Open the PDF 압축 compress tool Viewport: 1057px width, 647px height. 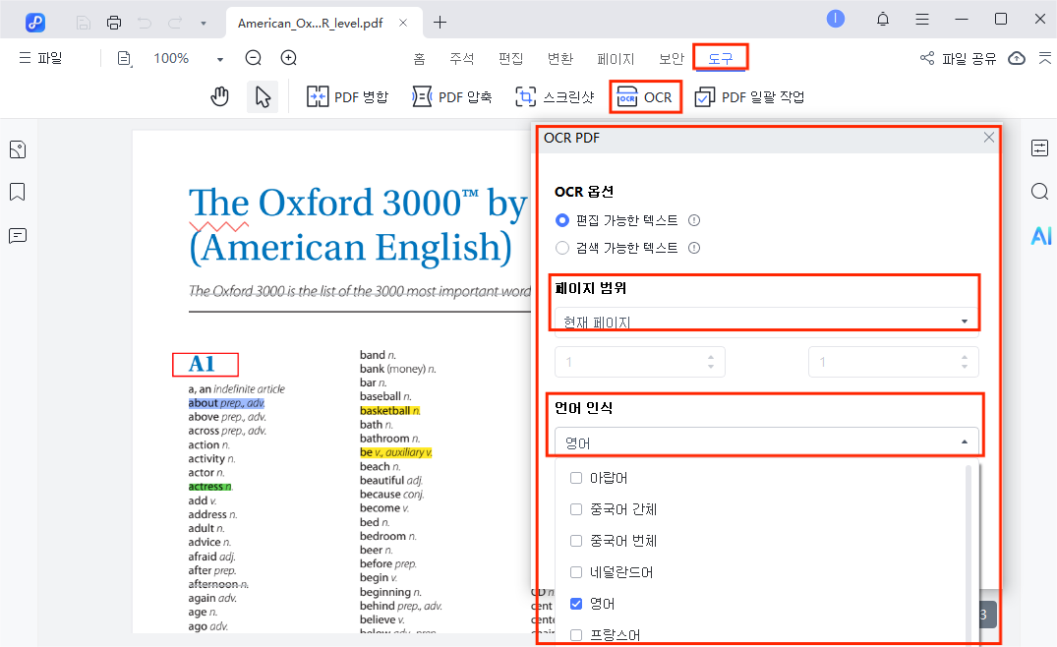450,95
